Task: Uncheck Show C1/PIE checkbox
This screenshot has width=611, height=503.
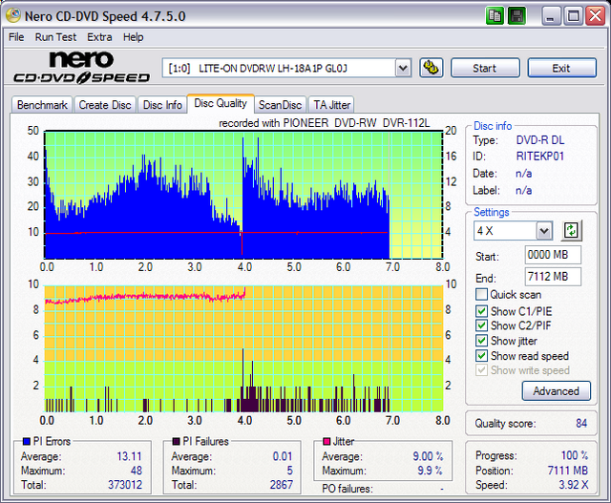Action: [x=481, y=311]
